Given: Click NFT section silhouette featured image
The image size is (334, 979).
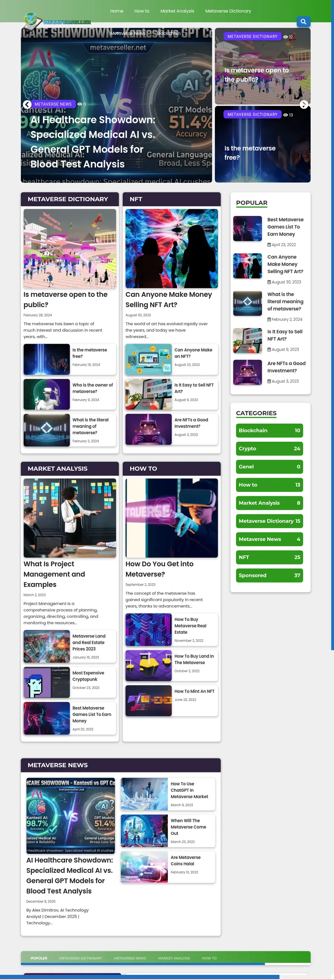Looking at the screenshot, I should coord(171,249).
